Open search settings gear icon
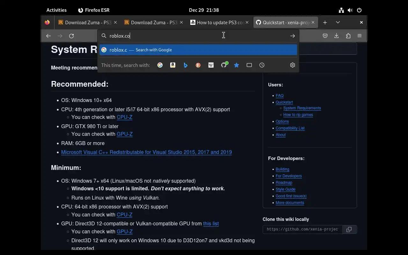 point(293,65)
